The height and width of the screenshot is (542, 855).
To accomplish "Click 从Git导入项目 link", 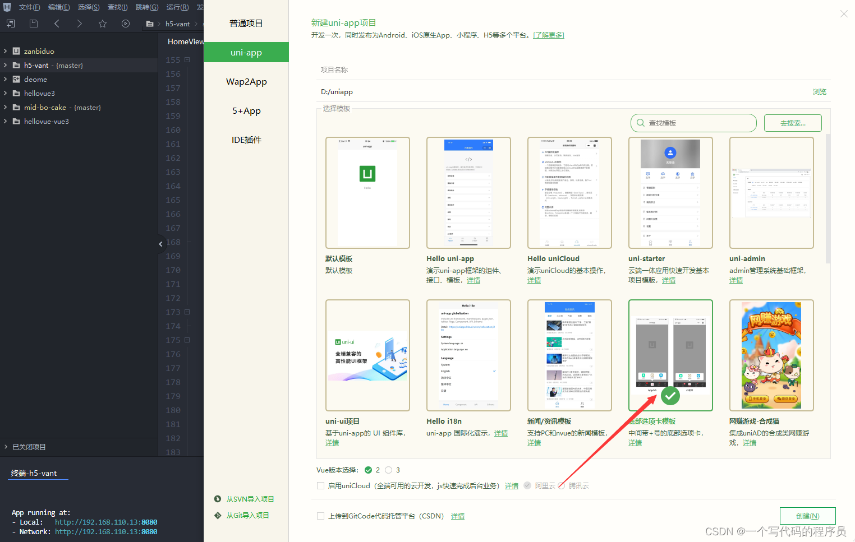I will [247, 515].
